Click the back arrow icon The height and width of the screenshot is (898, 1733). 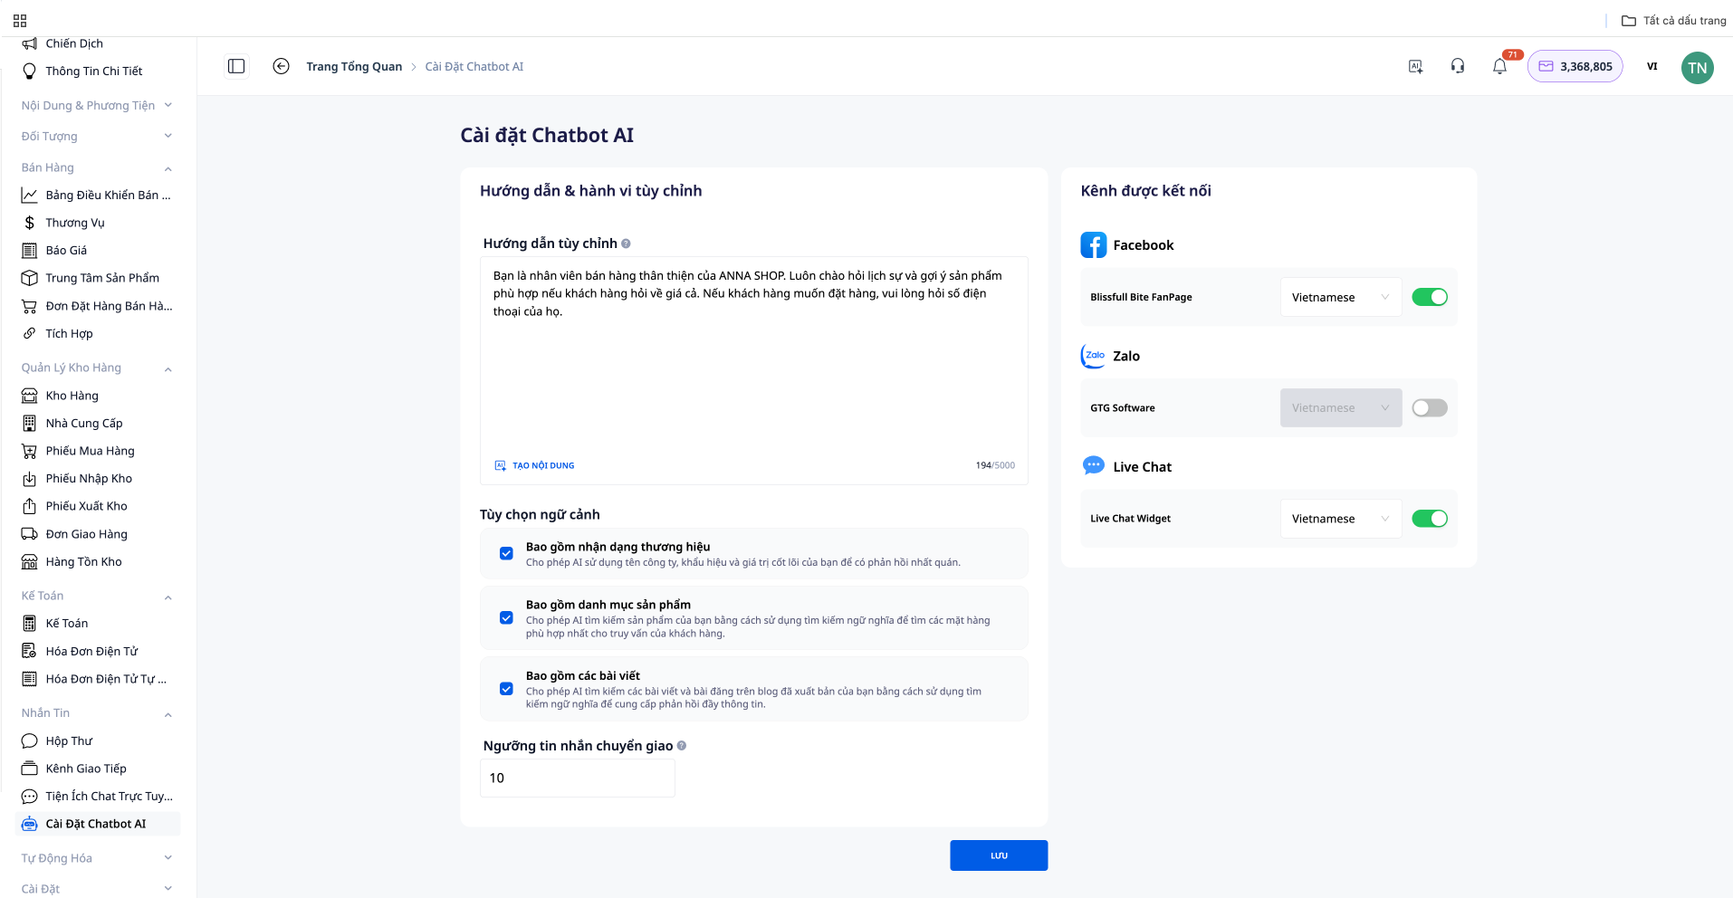[281, 66]
